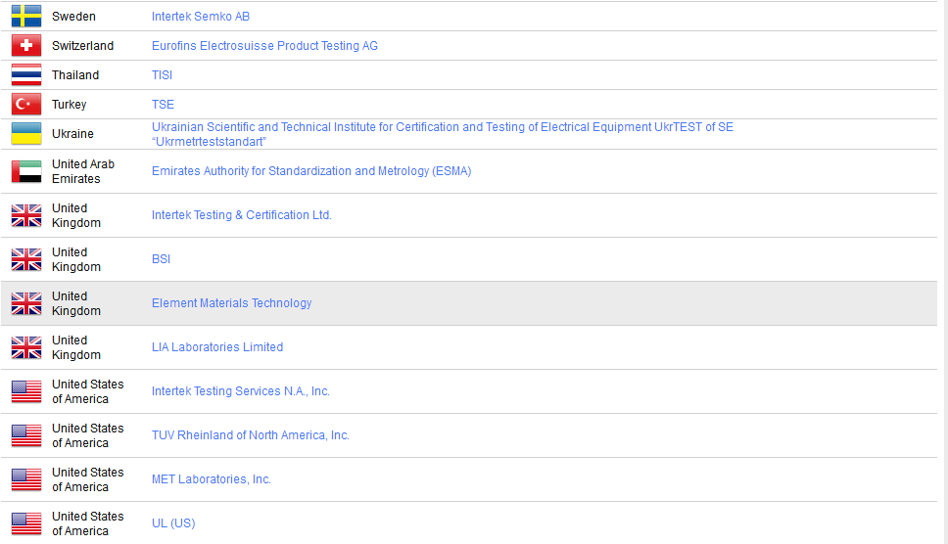This screenshot has width=948, height=544.
Task: Open the TSE link for Turkey
Action: (163, 105)
